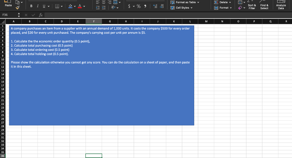Apply Percent style
Image resolution: width=292 pixels, height=158 pixels.
tap(139, 6)
